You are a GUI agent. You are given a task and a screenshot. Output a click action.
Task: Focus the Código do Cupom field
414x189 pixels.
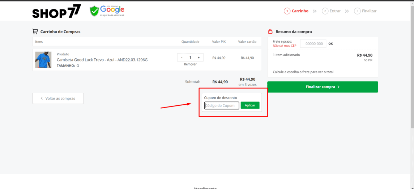pyautogui.click(x=222, y=105)
